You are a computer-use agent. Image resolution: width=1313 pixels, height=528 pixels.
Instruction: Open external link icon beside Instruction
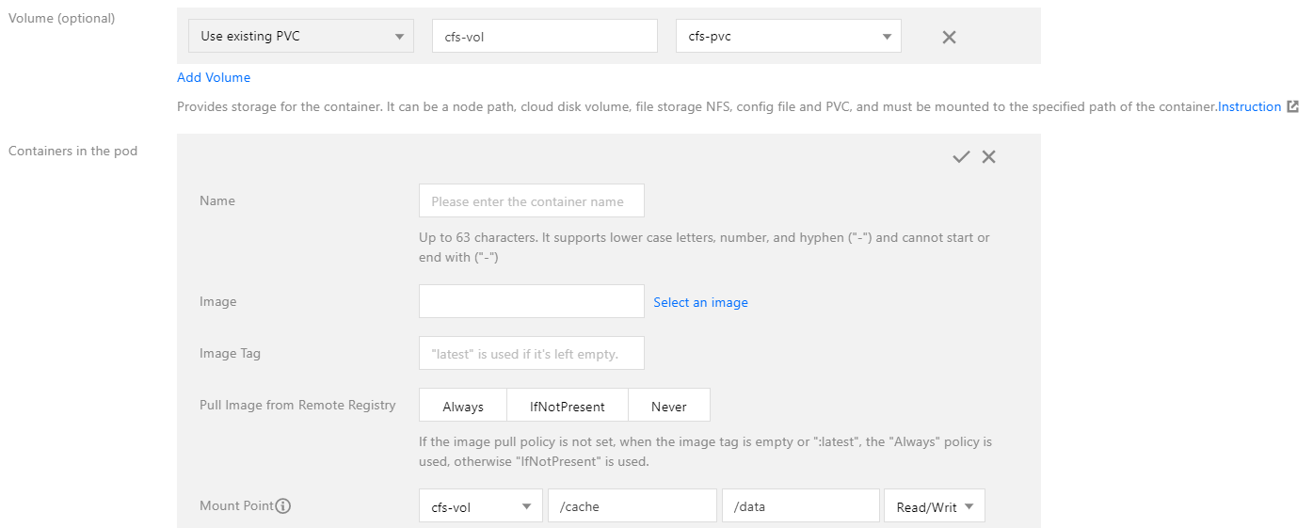click(1293, 107)
